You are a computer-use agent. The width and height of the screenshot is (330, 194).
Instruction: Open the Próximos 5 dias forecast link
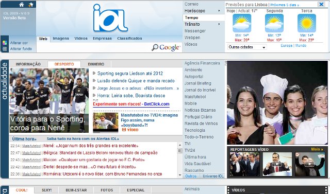(285, 5)
